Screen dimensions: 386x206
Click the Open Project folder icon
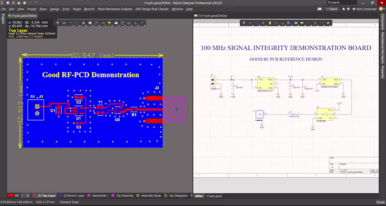24,3
